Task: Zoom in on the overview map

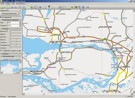Action: click(x=11, y=59)
